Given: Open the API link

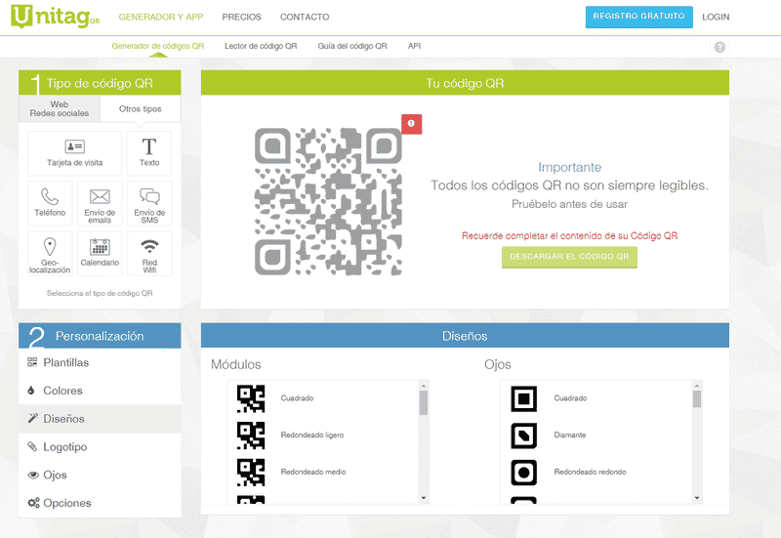Looking at the screenshot, I should click(x=414, y=46).
